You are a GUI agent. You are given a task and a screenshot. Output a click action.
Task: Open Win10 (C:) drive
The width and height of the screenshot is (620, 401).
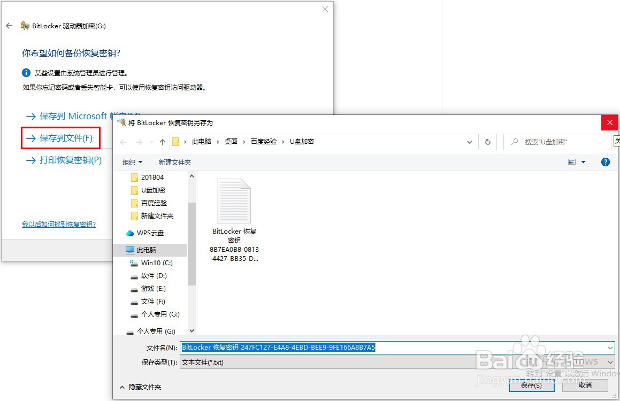coord(152,263)
